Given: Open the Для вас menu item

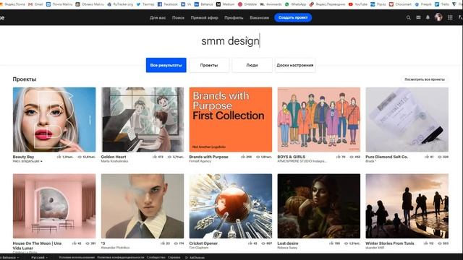Looking at the screenshot, I should point(158,17).
